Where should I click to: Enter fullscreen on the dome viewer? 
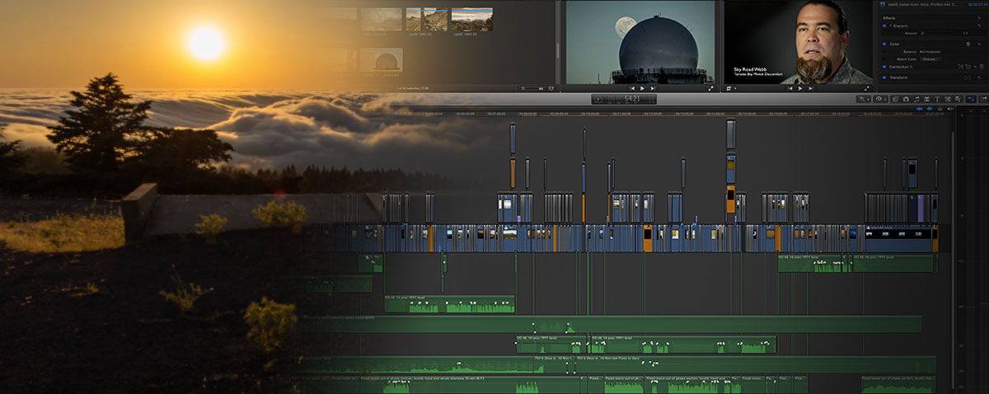click(x=710, y=88)
